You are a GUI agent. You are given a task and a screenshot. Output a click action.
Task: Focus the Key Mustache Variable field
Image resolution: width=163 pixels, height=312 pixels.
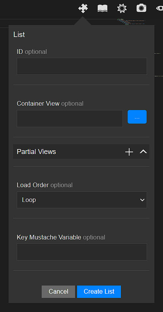[82, 252]
